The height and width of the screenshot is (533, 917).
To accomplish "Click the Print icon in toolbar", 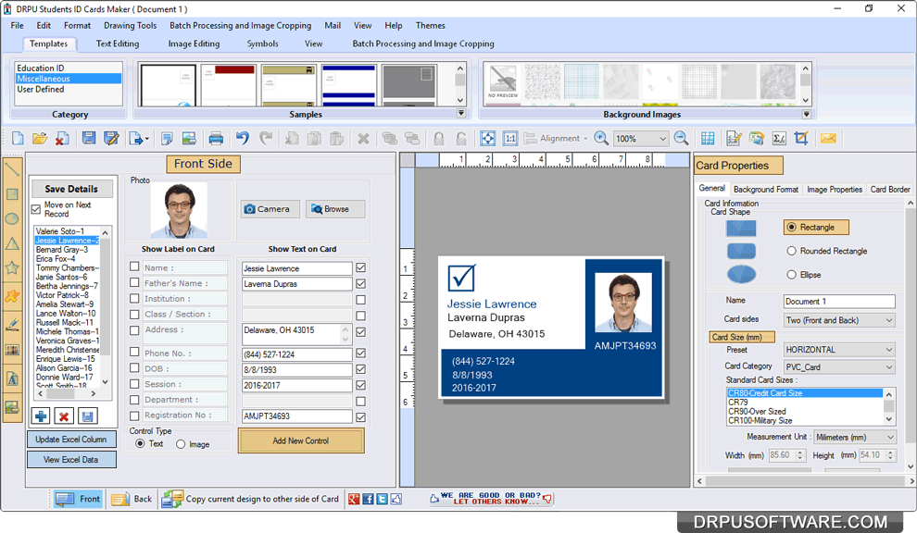I will pos(216,139).
